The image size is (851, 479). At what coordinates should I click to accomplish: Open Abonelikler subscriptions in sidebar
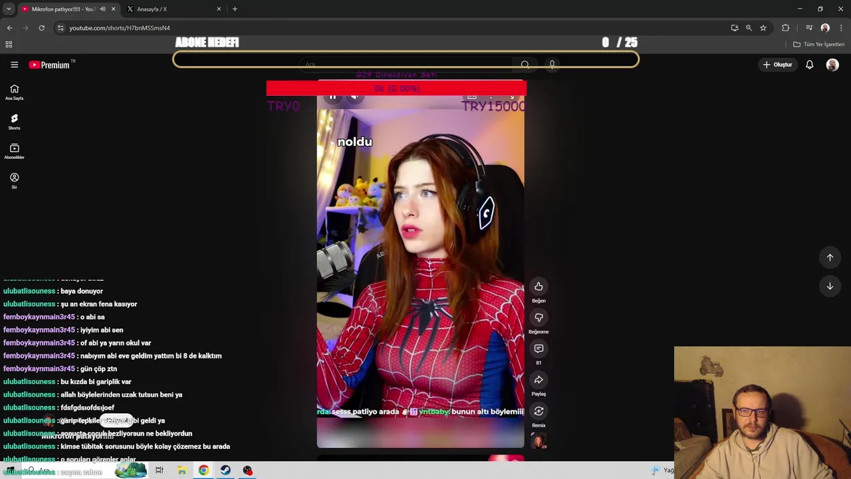point(14,151)
